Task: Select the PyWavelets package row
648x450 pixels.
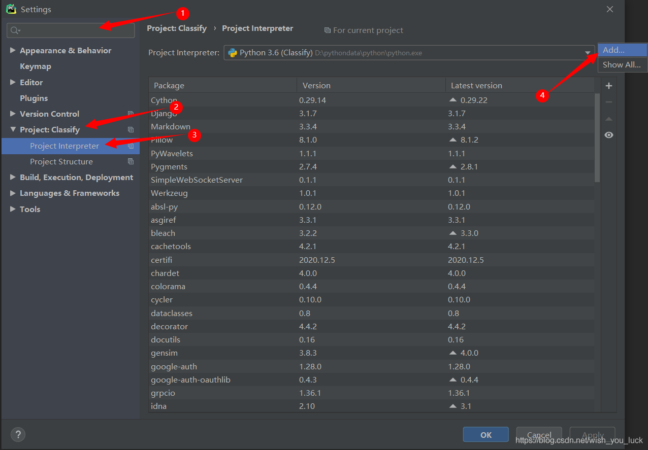Action: point(371,153)
